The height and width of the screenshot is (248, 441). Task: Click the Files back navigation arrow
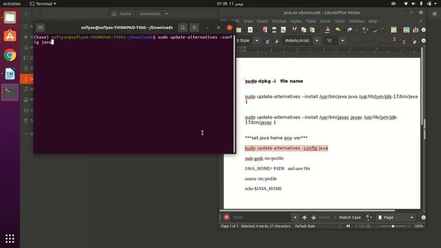click(27, 14)
